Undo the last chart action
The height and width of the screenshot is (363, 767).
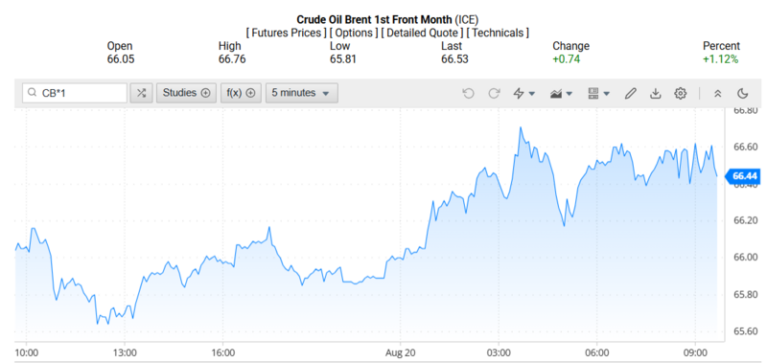pos(468,93)
